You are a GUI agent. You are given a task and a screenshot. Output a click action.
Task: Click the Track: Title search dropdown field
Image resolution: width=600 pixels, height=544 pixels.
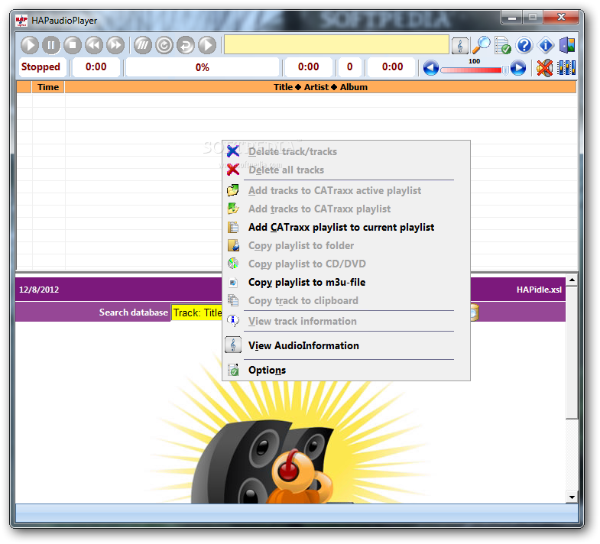(196, 313)
